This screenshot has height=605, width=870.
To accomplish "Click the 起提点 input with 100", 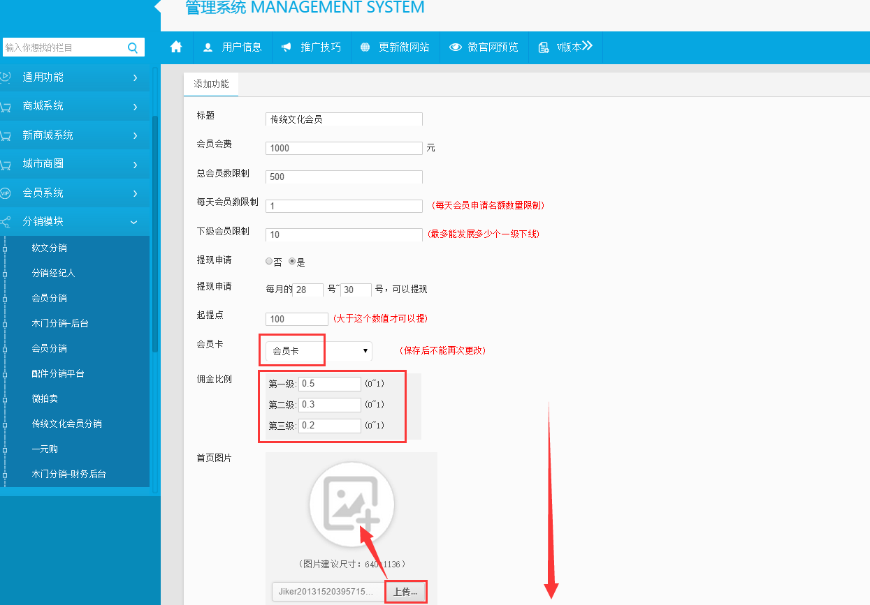I will pyautogui.click(x=296, y=319).
